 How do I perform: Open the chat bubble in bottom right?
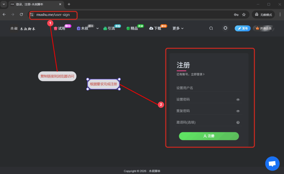(x=272, y=163)
